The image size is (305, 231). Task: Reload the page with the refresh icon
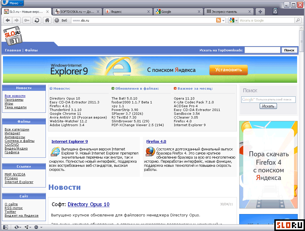[x=37, y=20]
